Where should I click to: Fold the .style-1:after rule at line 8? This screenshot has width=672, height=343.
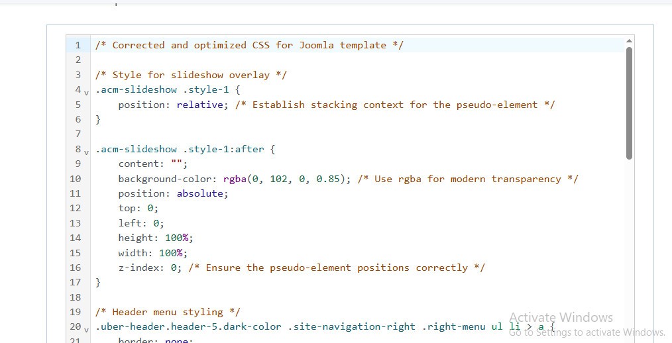tap(86, 151)
